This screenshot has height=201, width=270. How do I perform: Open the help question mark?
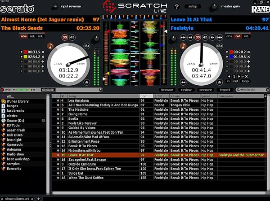[177, 7]
